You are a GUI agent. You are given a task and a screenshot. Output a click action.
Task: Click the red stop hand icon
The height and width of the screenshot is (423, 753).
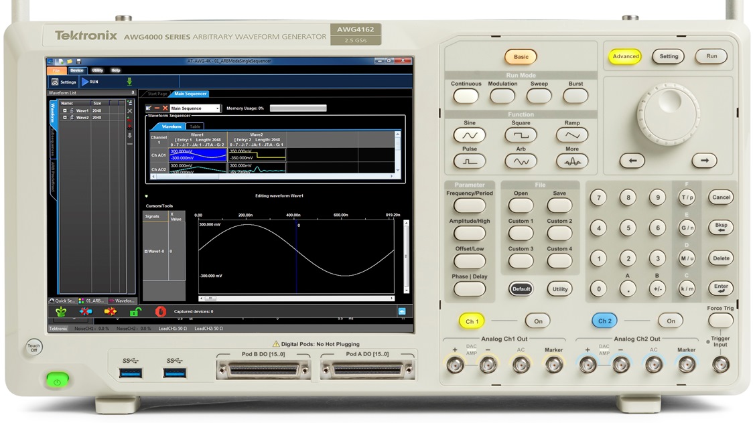pos(160,311)
